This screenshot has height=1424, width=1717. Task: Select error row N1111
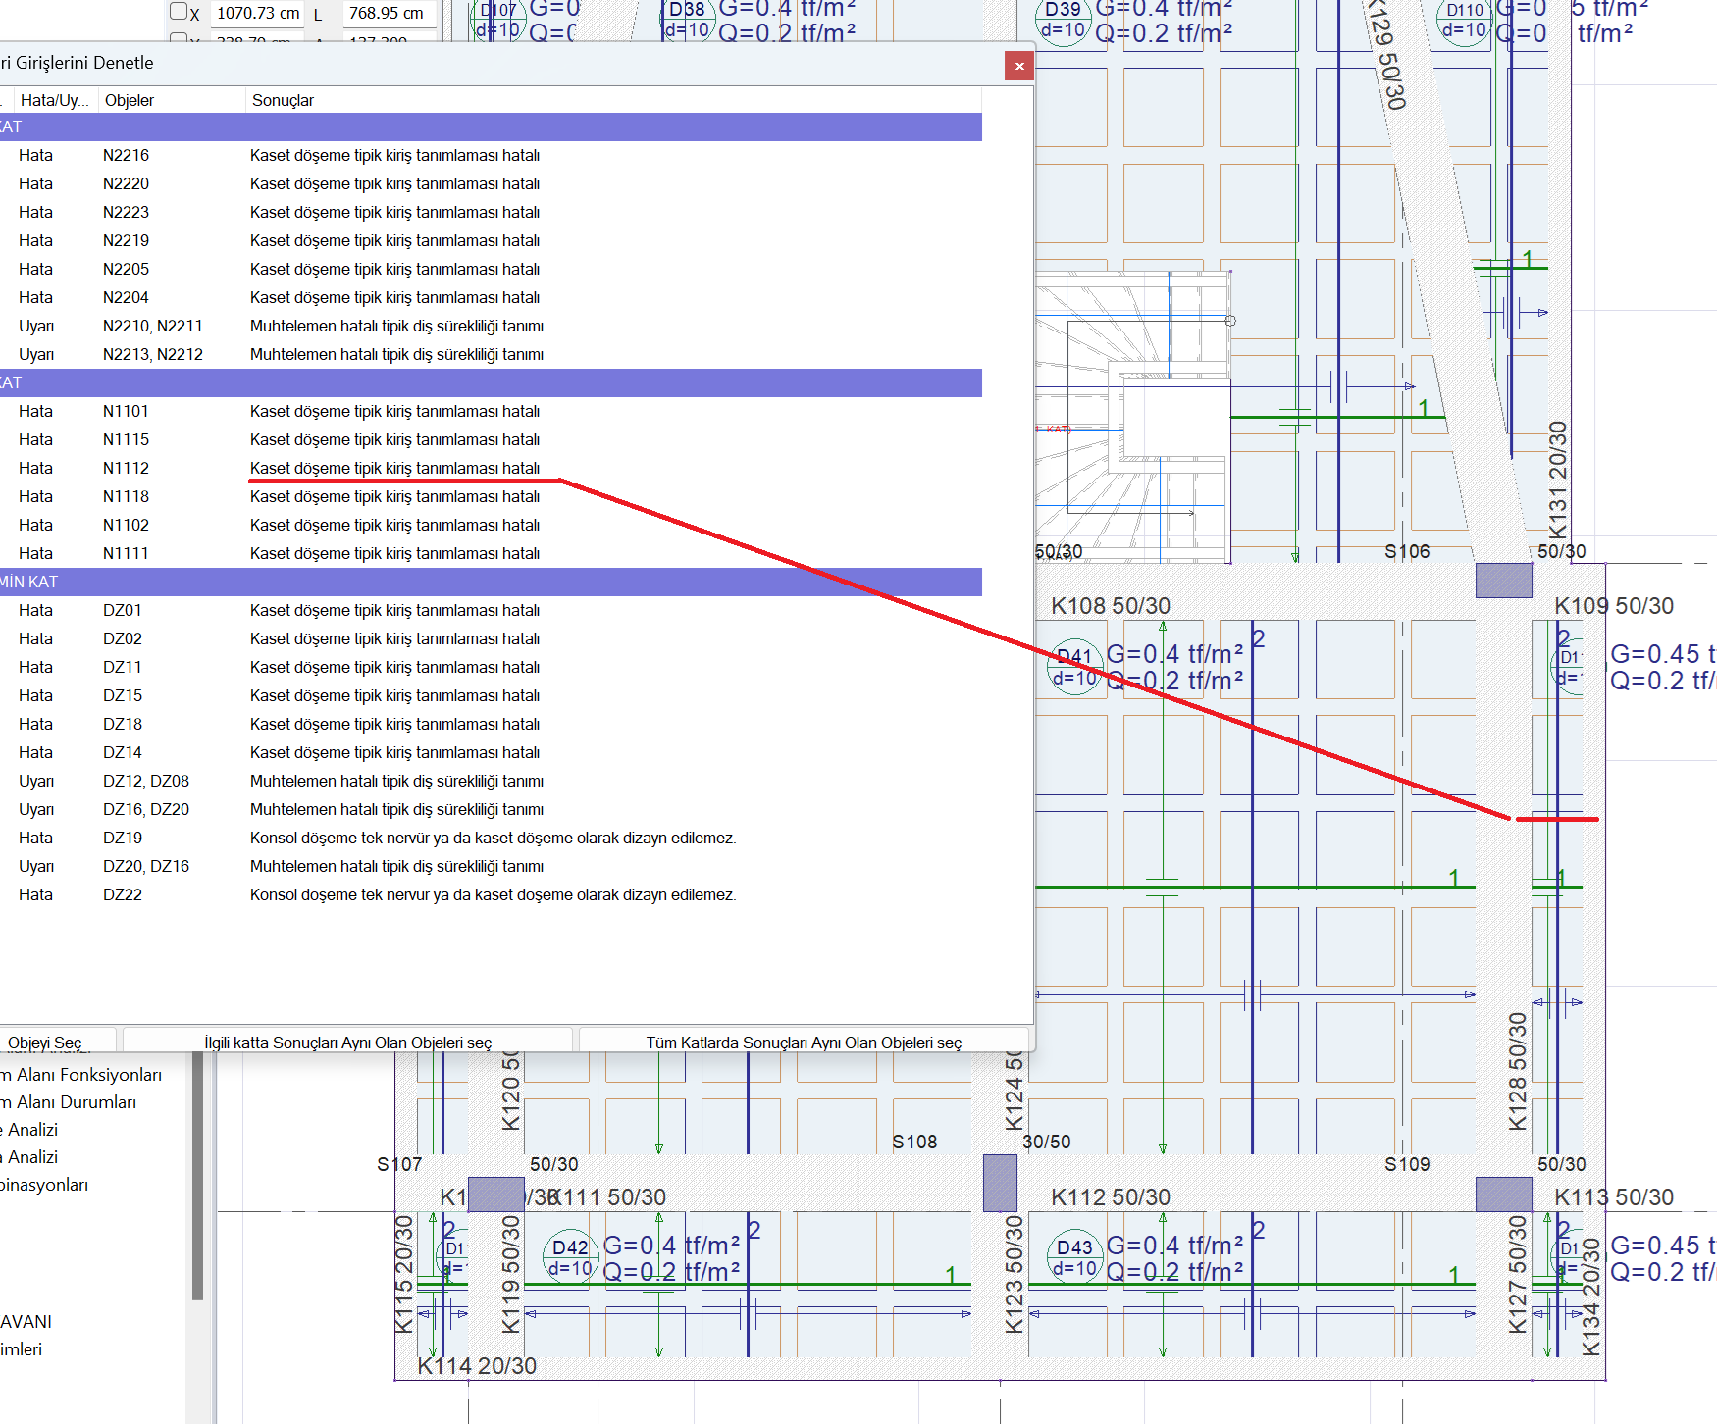point(491,553)
